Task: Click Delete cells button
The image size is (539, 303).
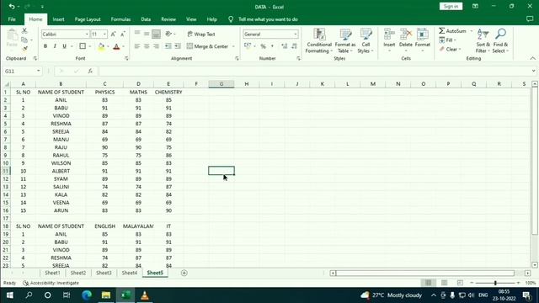Action: coord(406,40)
